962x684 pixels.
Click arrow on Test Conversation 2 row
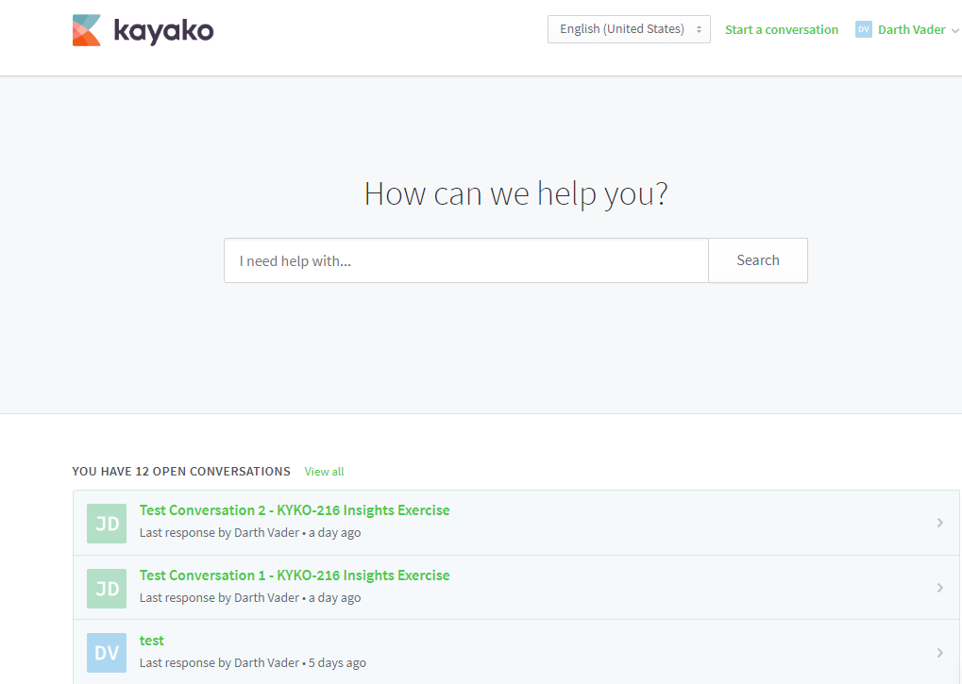pos(940,523)
